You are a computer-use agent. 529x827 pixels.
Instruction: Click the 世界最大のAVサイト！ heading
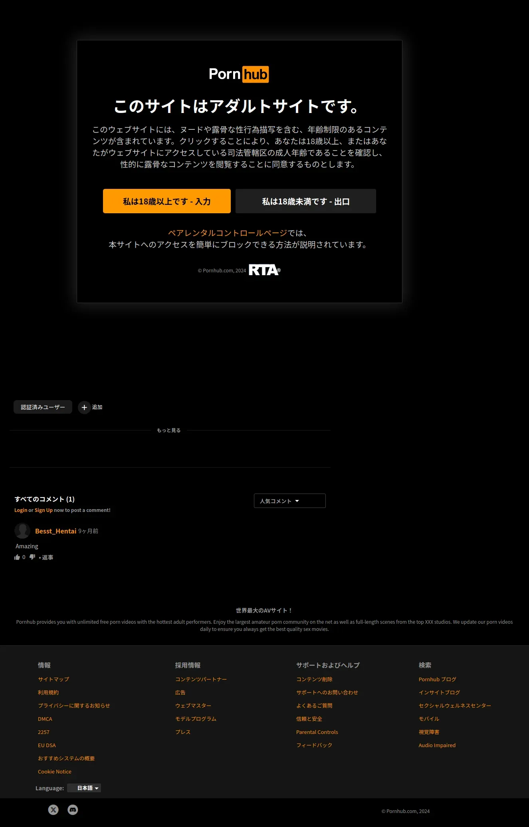[x=264, y=611]
